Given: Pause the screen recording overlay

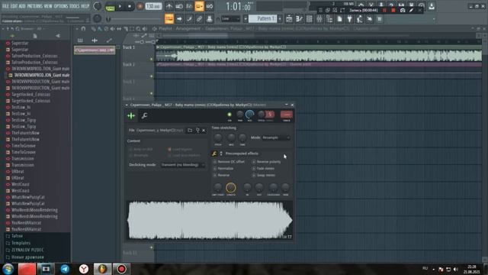Looking at the screenshot, I should tap(384, 10).
